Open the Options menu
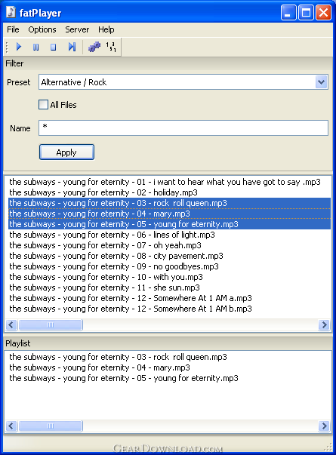 [42, 29]
